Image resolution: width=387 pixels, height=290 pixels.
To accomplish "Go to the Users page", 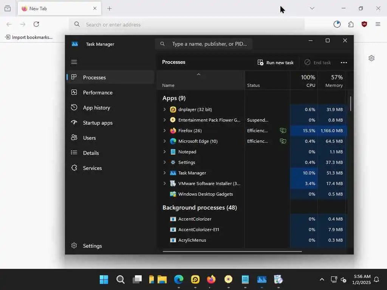I will [111, 138].
